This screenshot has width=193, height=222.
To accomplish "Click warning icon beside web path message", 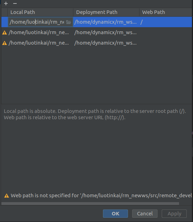I will (x=7, y=196).
